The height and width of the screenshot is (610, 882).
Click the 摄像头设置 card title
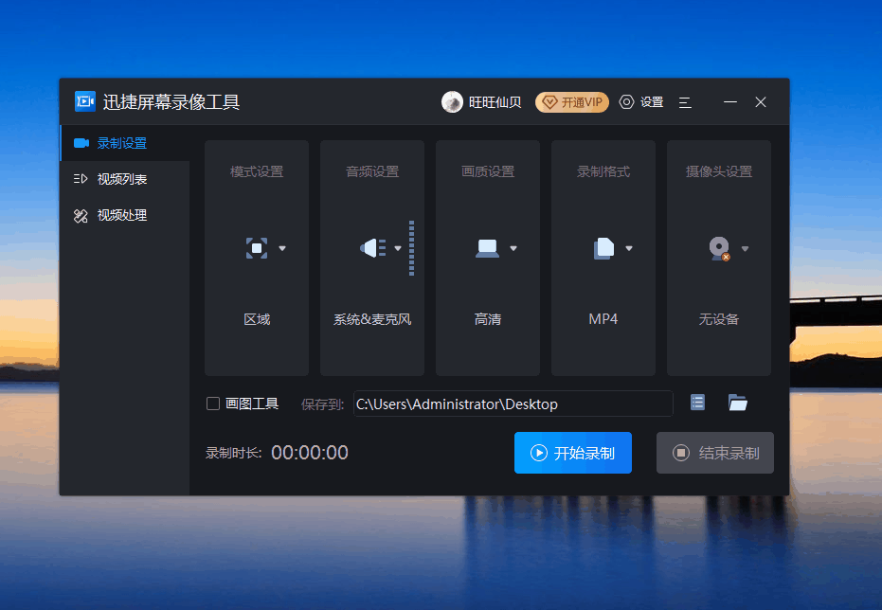click(719, 171)
